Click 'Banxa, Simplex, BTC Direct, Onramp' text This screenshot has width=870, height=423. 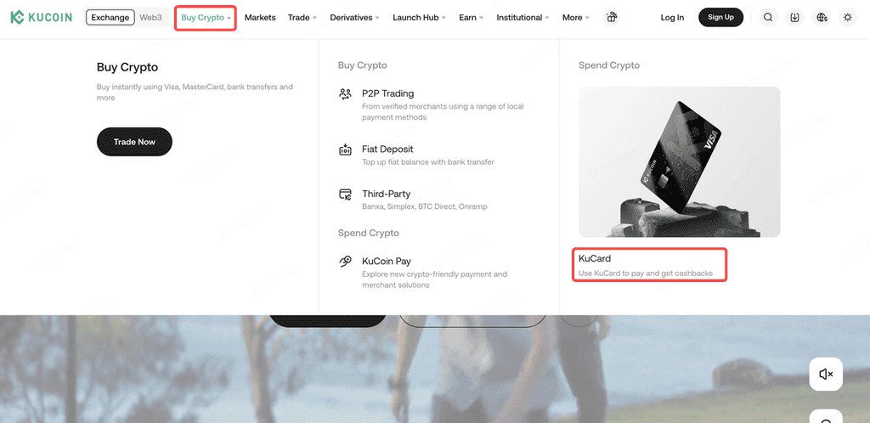point(425,206)
